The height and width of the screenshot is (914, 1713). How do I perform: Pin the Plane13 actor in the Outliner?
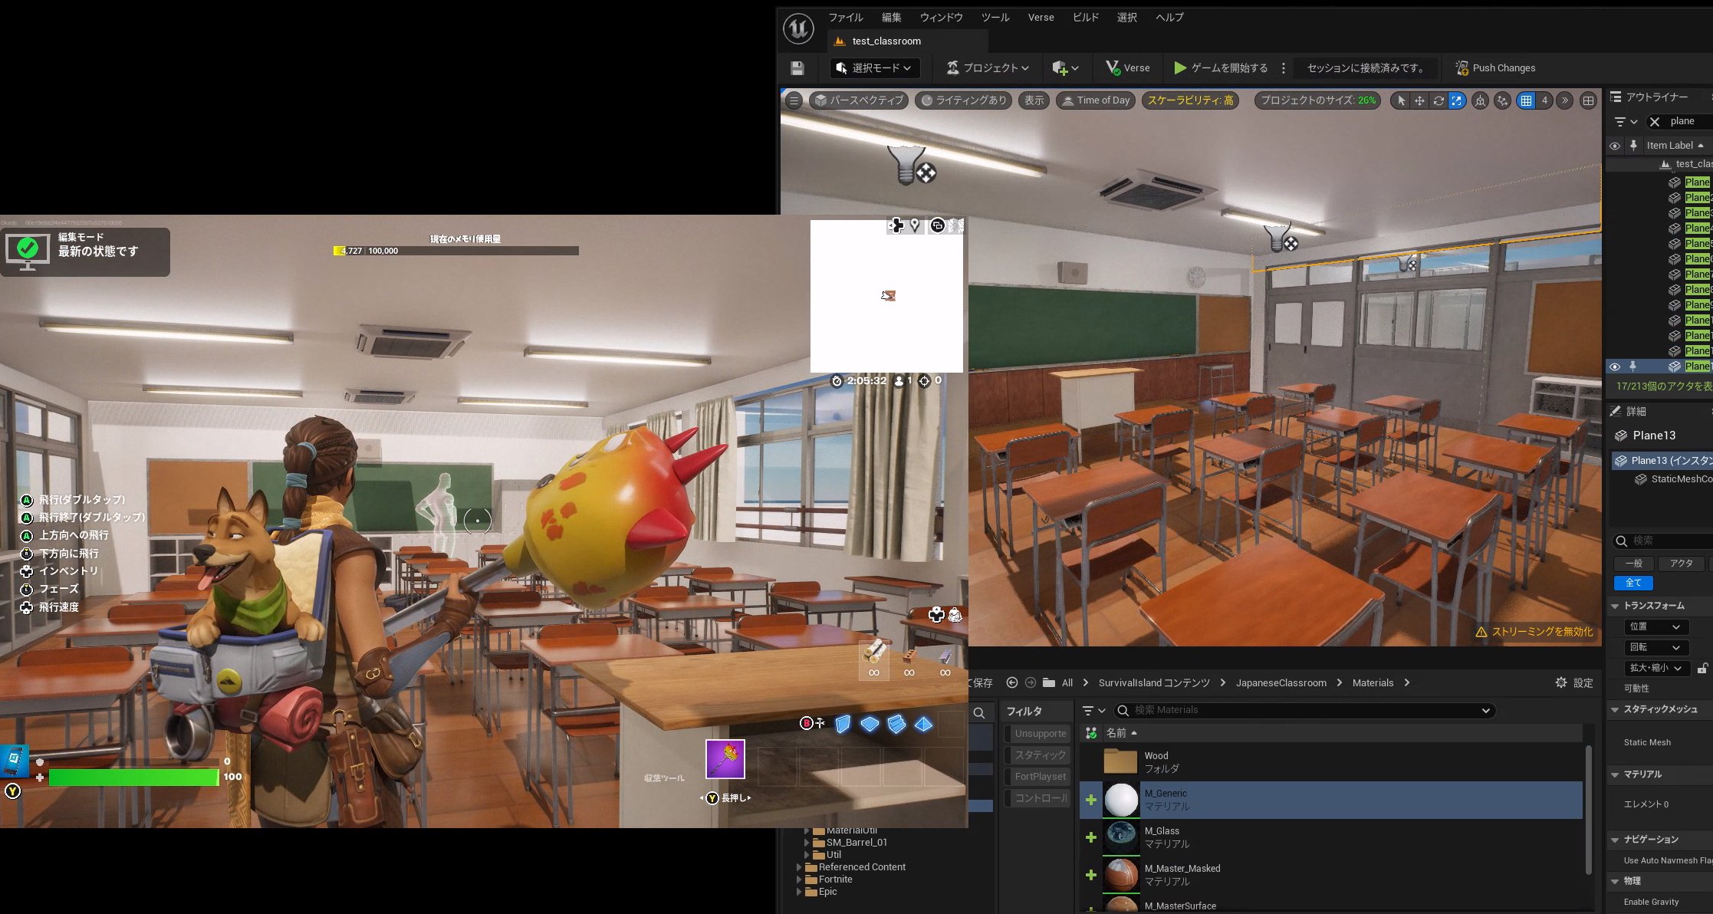click(1633, 367)
